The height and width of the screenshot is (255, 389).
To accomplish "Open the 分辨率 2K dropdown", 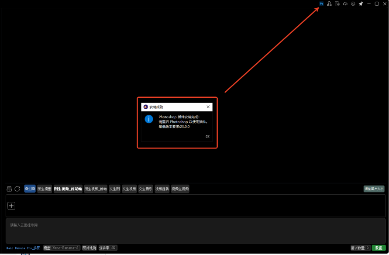I will point(108,248).
